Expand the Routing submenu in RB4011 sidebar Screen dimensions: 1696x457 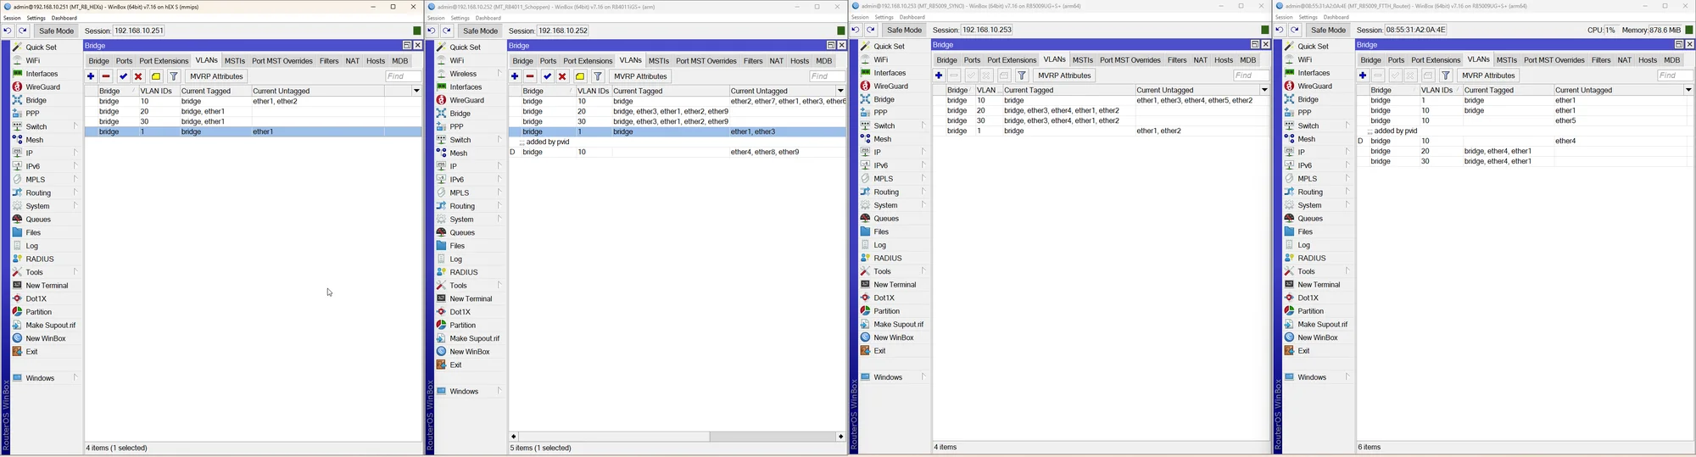pyautogui.click(x=499, y=206)
